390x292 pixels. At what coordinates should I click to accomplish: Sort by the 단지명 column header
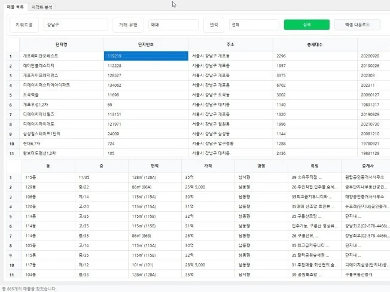(62, 44)
